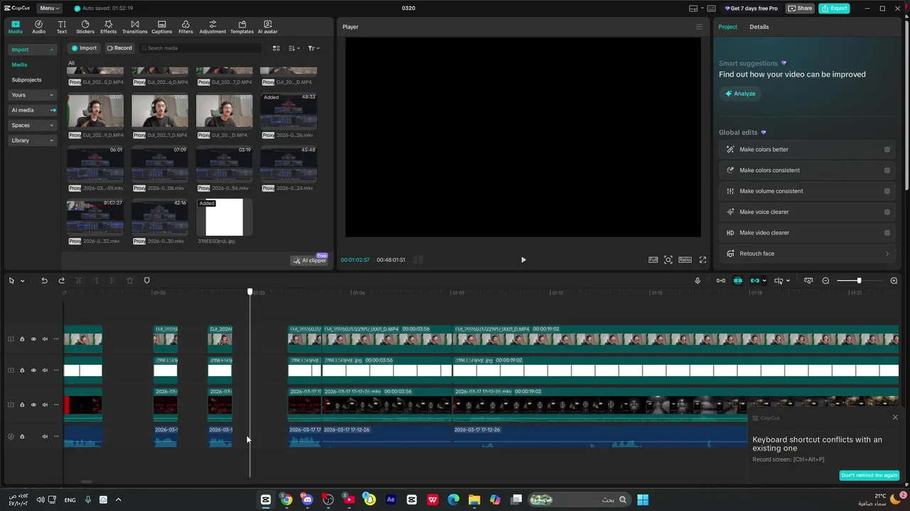
Task: Enter fullscreen preview with expand icon
Action: pos(702,260)
